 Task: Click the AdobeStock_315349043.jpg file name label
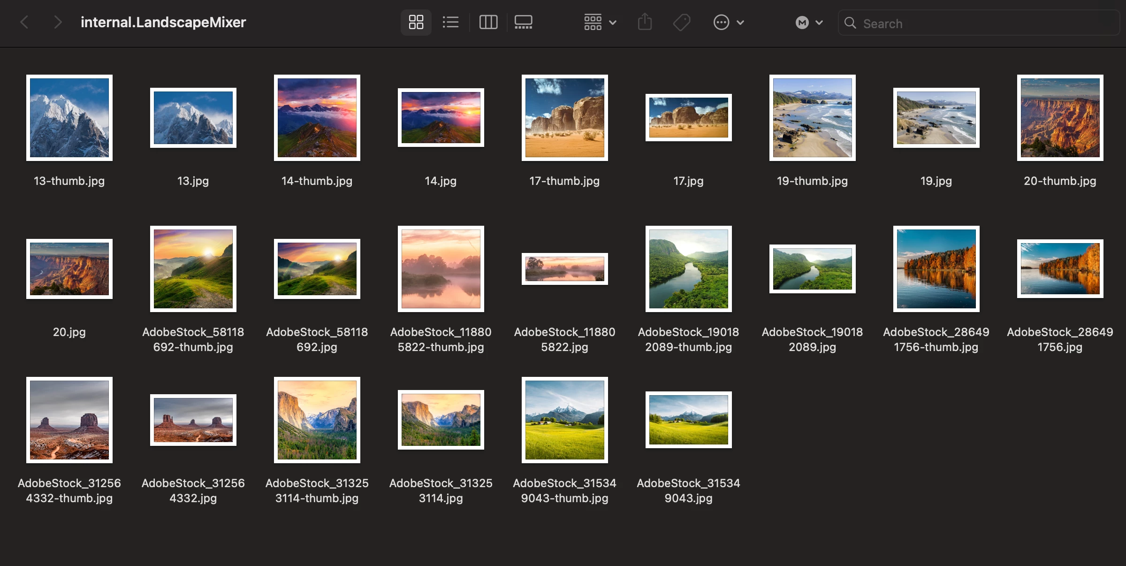[x=688, y=490]
